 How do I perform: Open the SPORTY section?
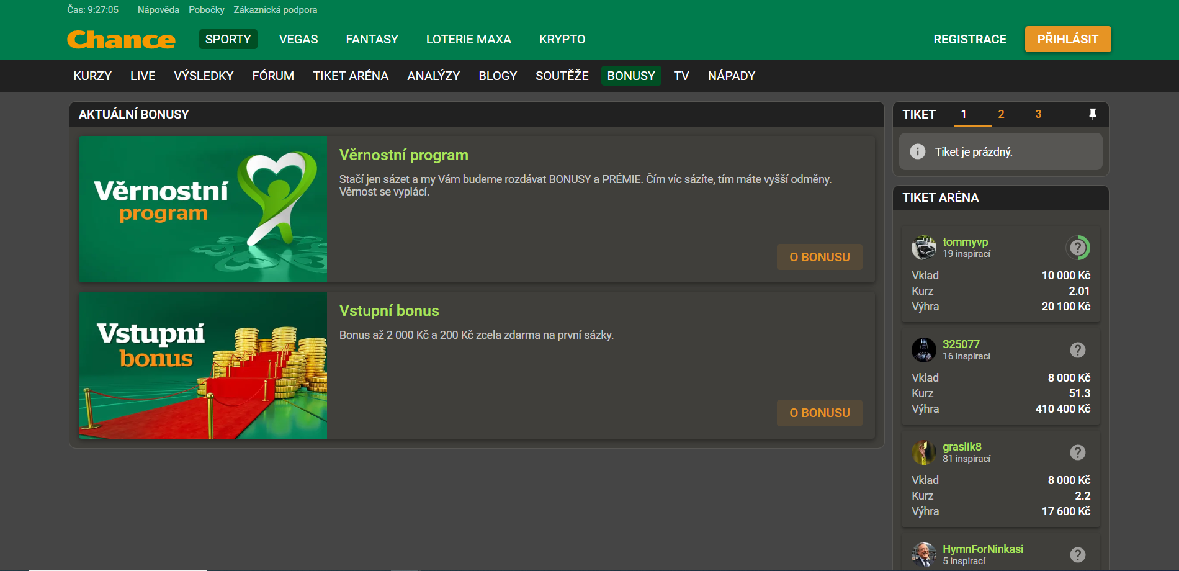click(228, 39)
